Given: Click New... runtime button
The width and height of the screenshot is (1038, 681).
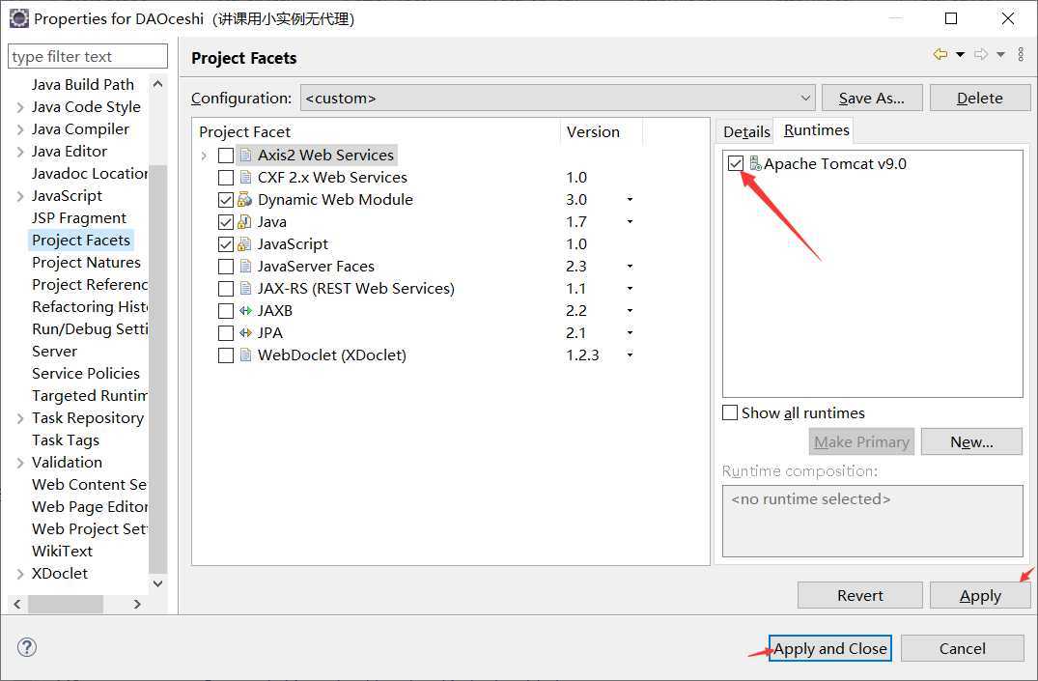Looking at the screenshot, I should 971,441.
